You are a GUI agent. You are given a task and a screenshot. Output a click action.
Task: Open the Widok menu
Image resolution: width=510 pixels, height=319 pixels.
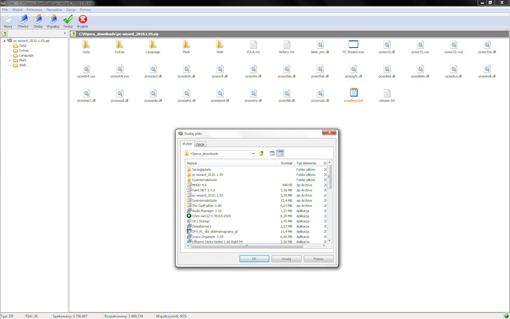[x=17, y=10]
